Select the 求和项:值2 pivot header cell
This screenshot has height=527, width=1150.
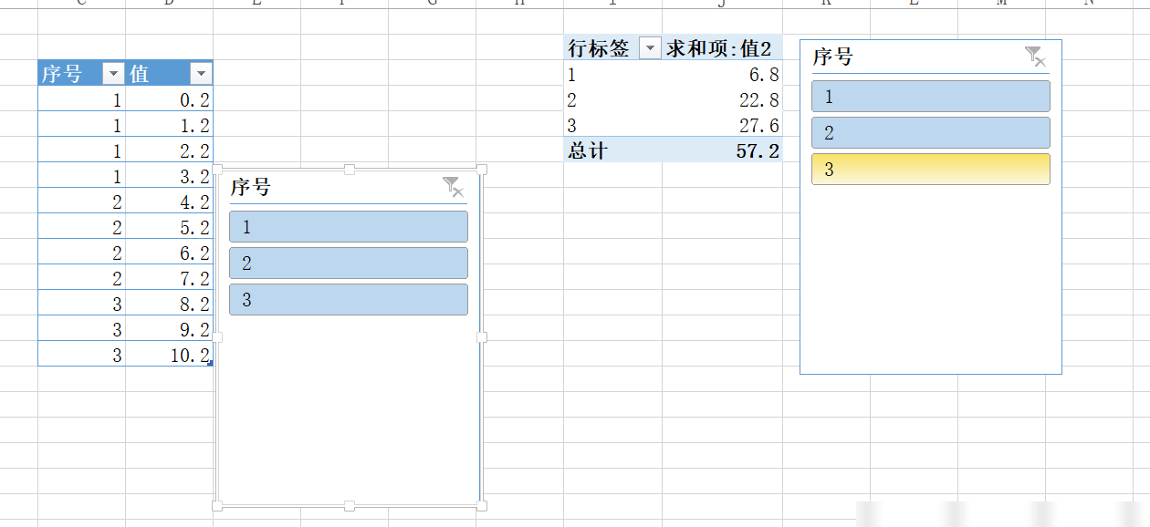(722, 48)
